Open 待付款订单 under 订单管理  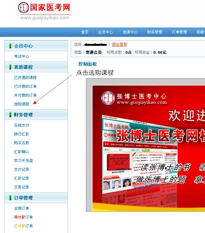pos(23,217)
